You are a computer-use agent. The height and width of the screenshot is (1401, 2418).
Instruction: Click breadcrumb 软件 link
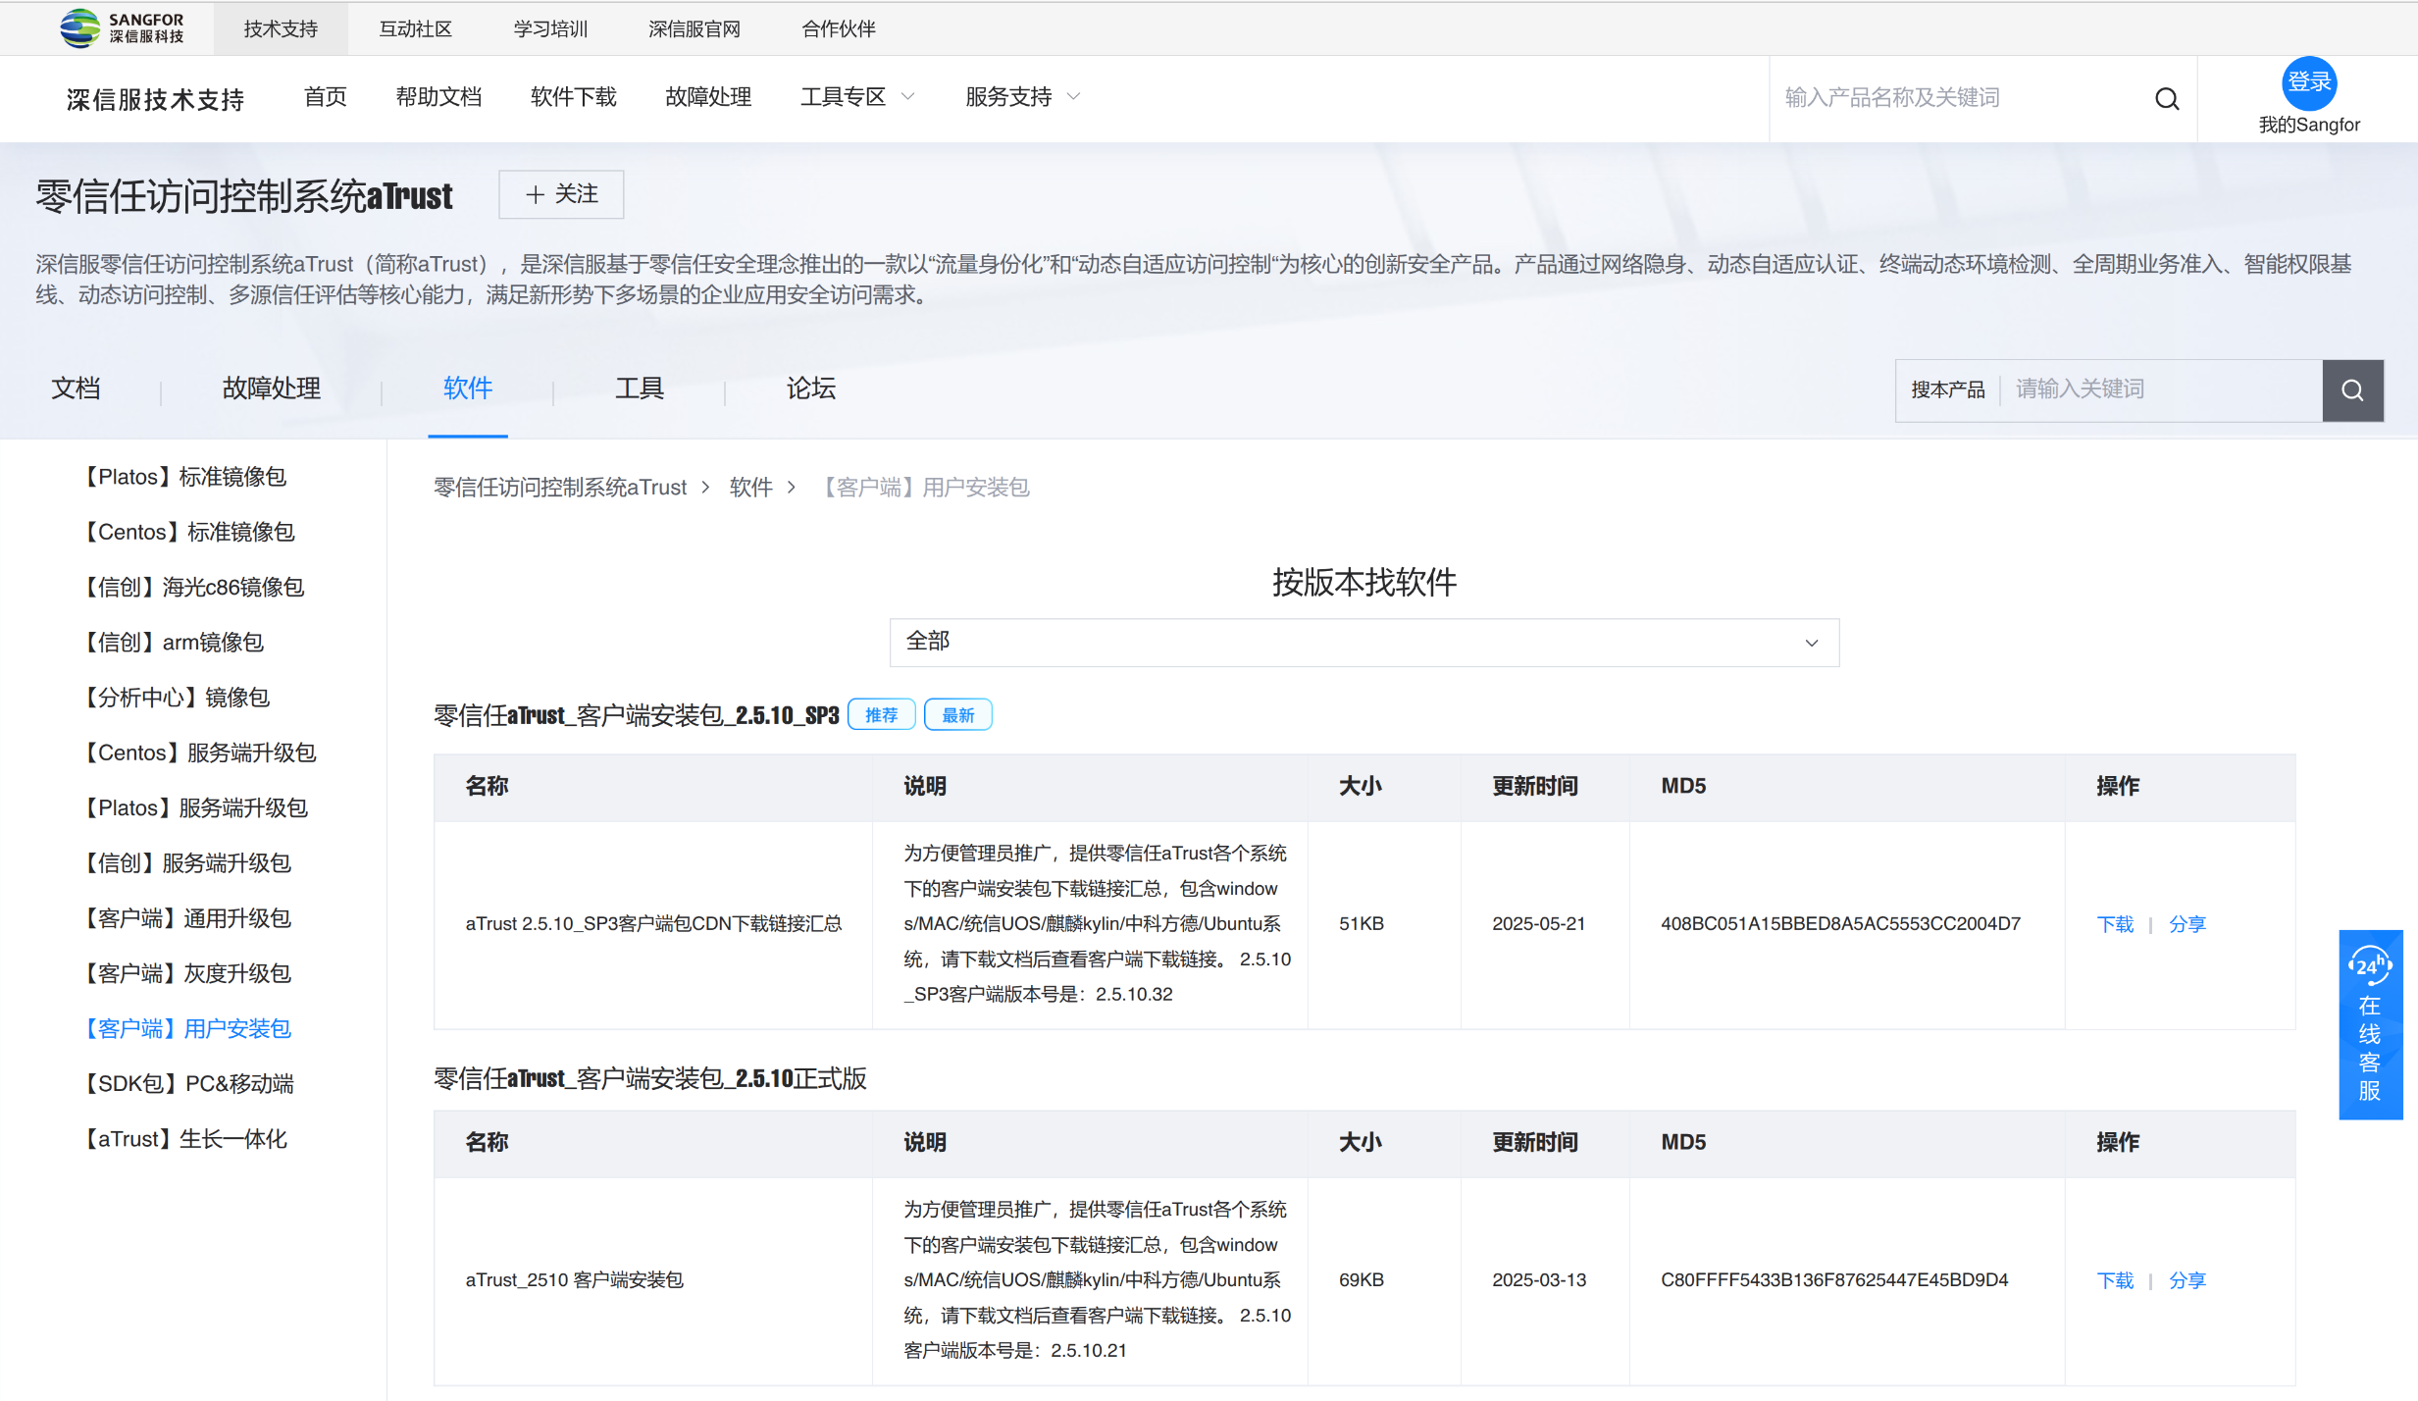tap(750, 488)
